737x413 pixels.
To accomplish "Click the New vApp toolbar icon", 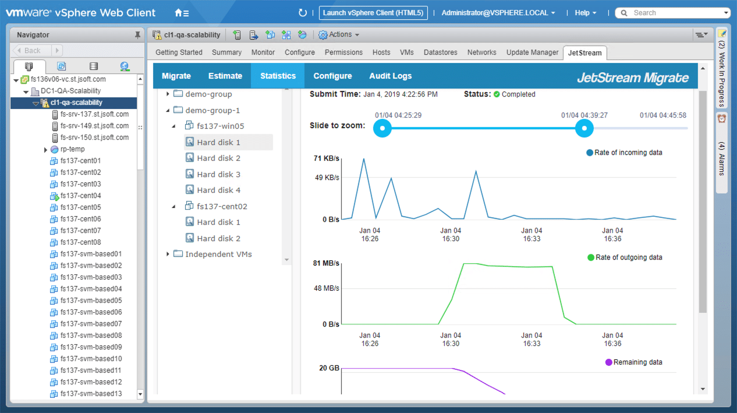I will click(x=286, y=35).
